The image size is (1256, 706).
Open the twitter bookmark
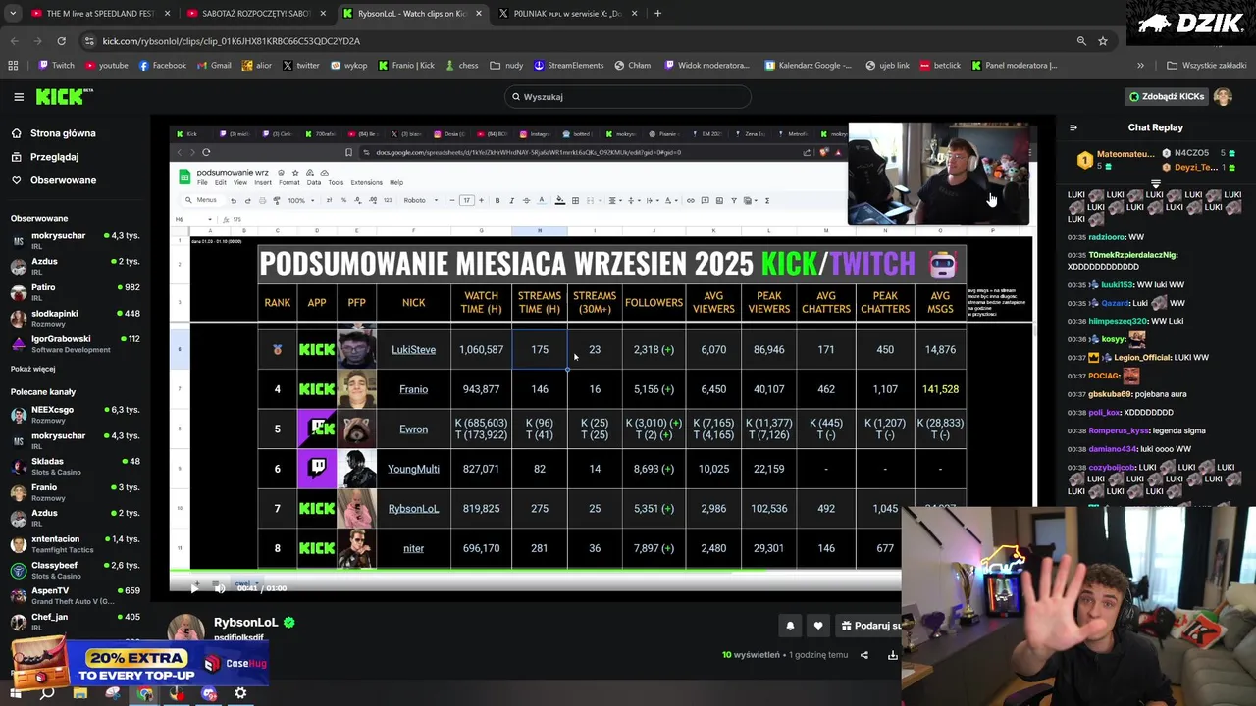(301, 66)
